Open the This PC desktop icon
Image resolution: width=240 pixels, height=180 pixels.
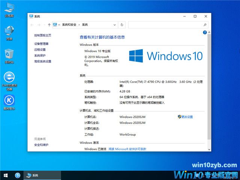9,10
